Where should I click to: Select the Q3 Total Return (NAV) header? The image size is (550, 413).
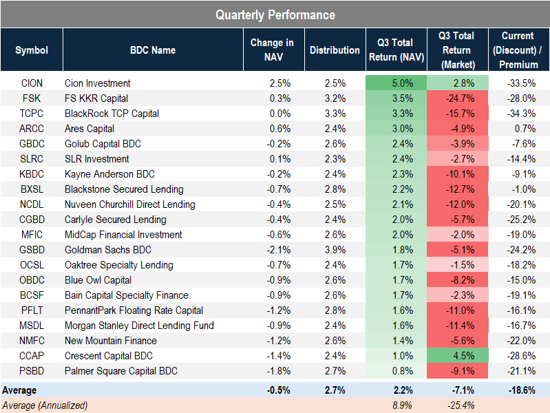click(396, 50)
